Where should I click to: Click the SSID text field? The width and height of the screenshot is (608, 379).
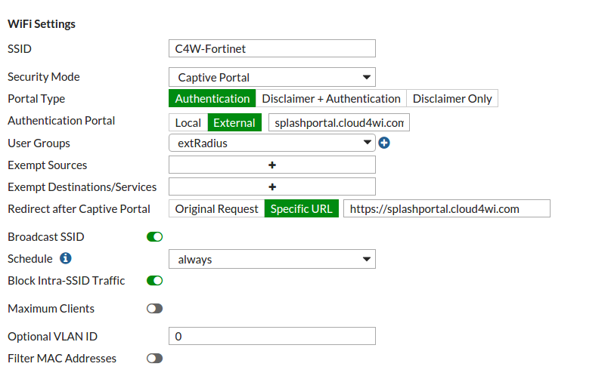pyautogui.click(x=271, y=48)
